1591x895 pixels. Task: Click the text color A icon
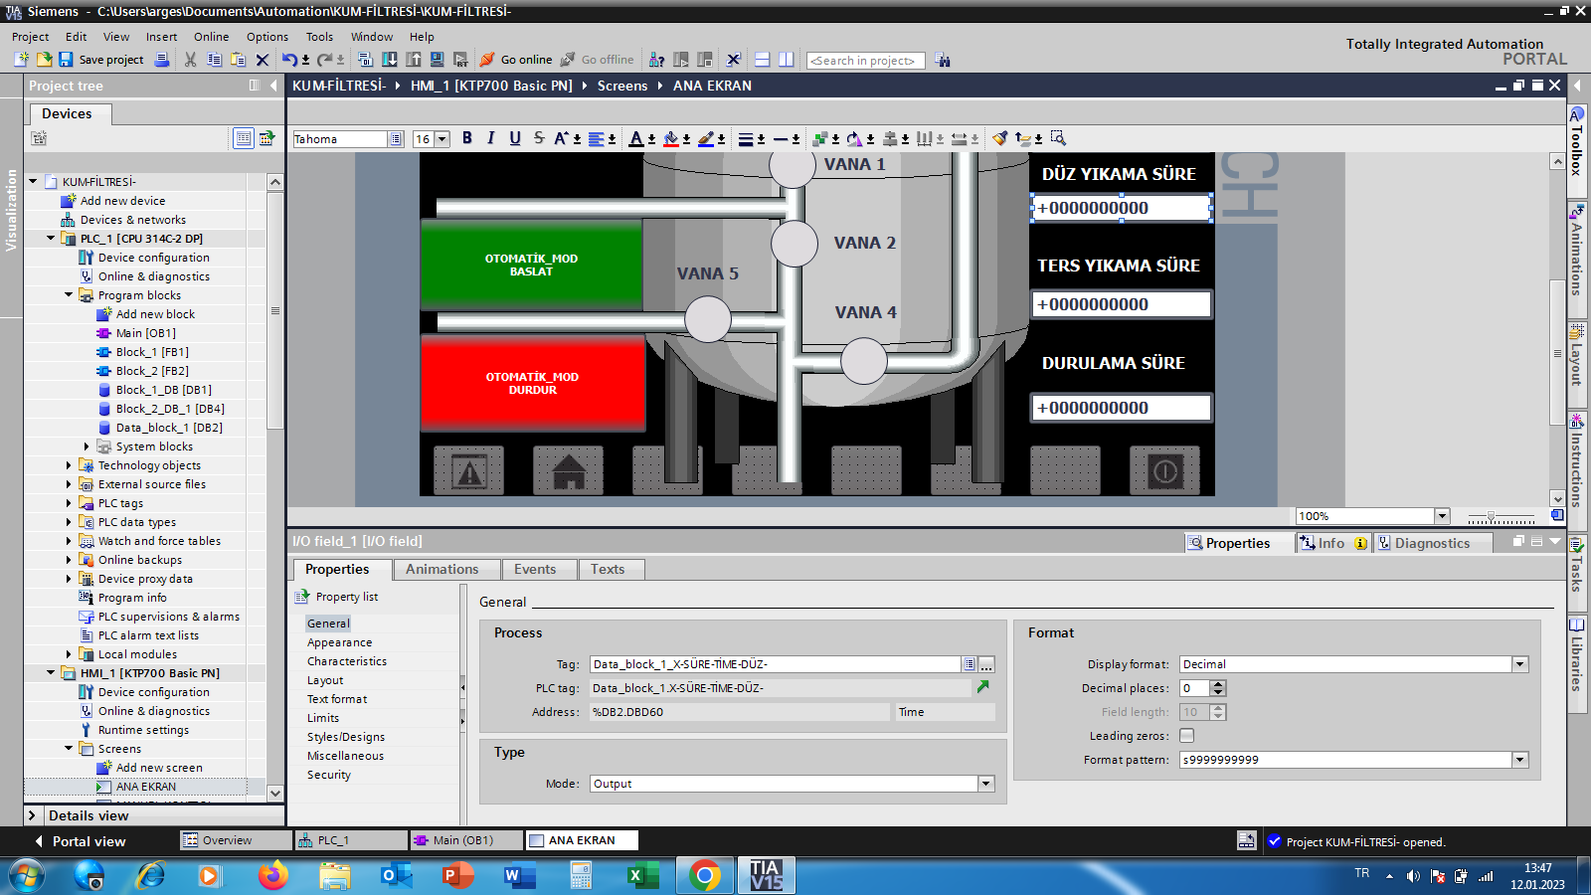coord(636,138)
